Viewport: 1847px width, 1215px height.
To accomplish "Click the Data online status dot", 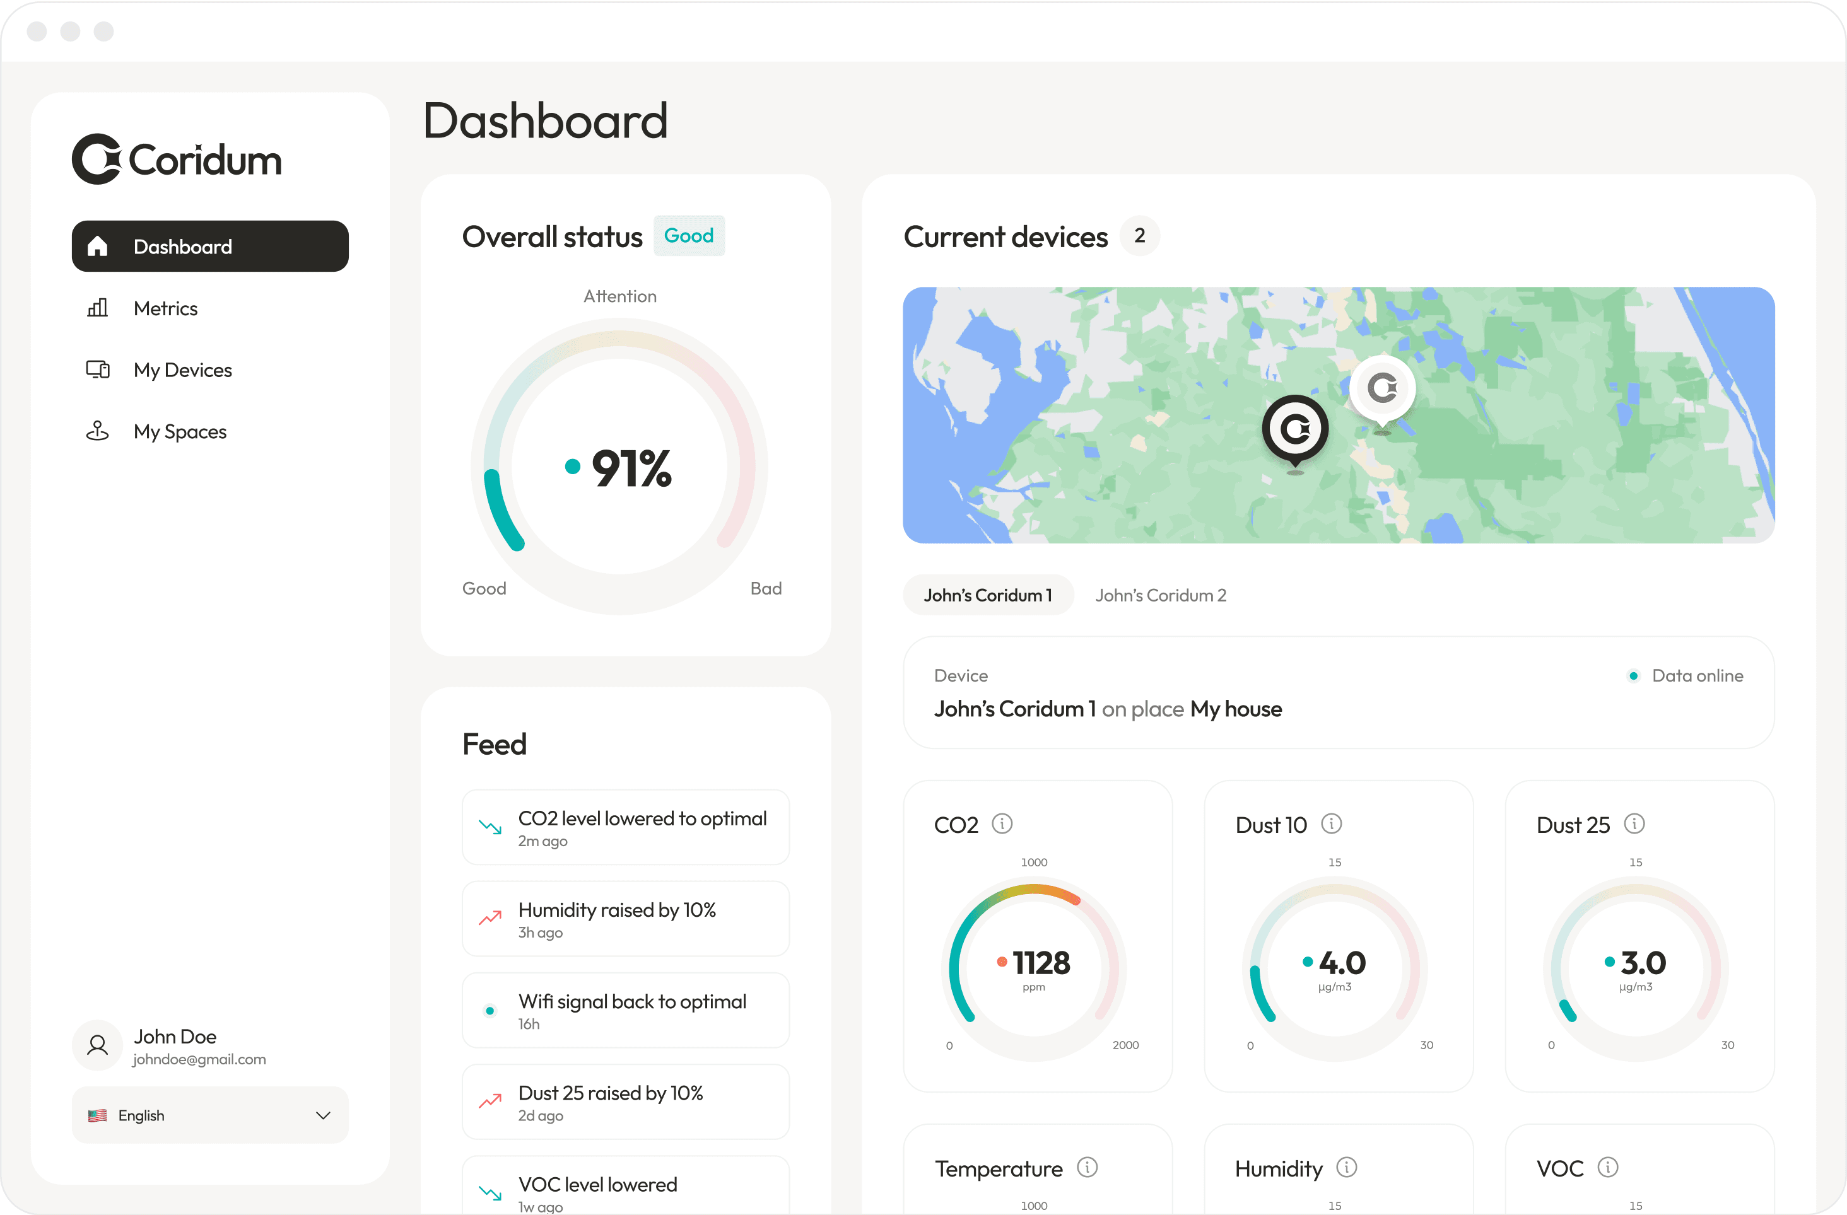I will click(1633, 676).
